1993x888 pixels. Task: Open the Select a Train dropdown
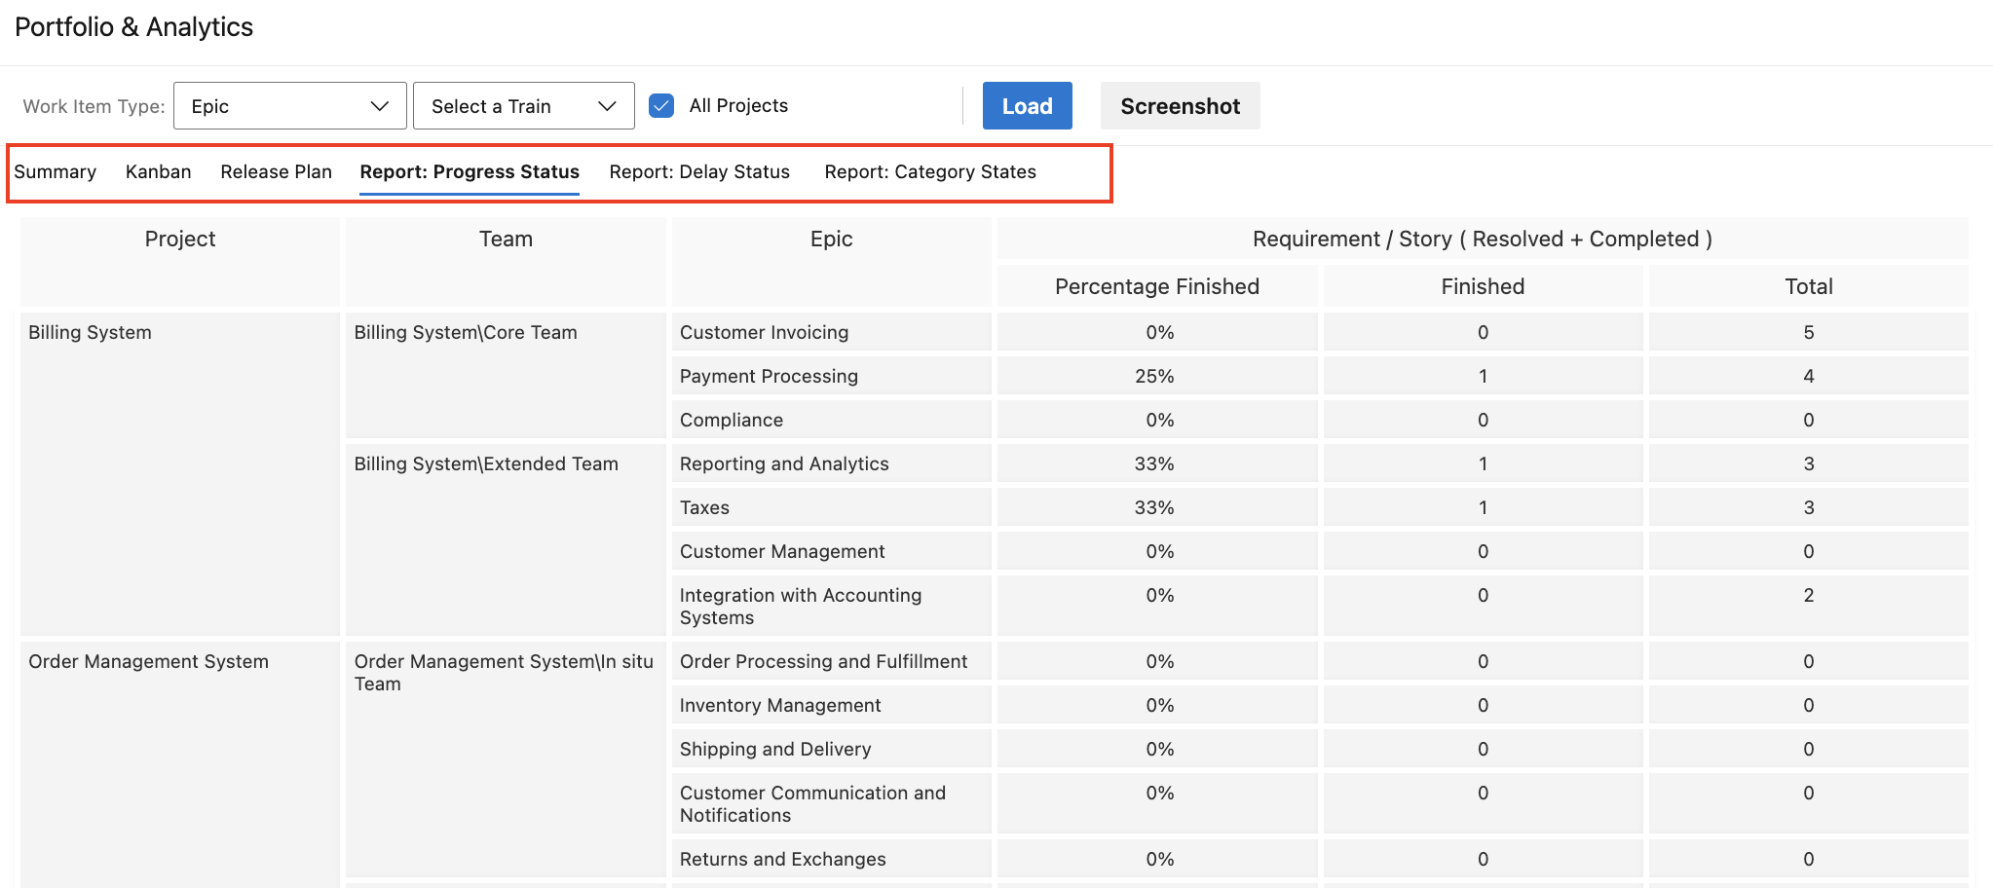[523, 105]
